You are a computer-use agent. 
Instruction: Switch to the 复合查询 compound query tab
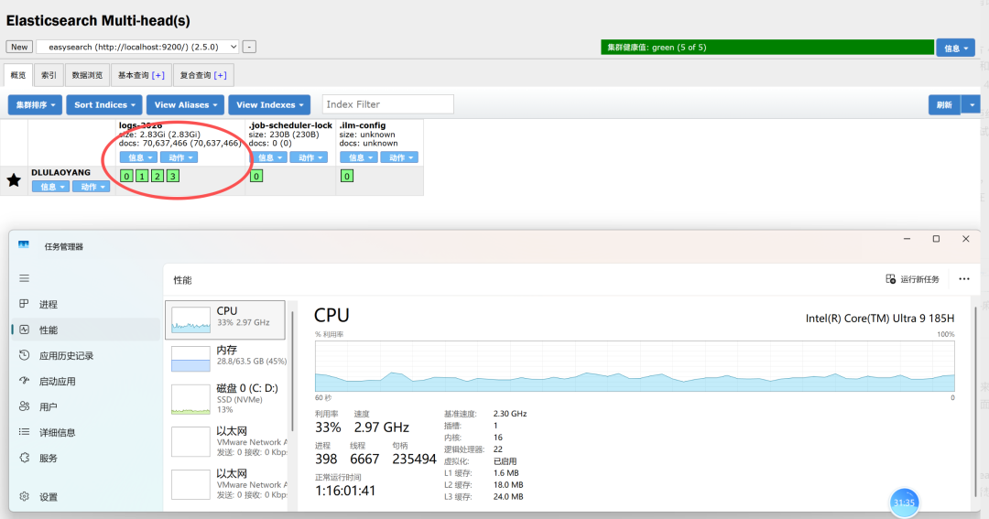pyautogui.click(x=195, y=75)
